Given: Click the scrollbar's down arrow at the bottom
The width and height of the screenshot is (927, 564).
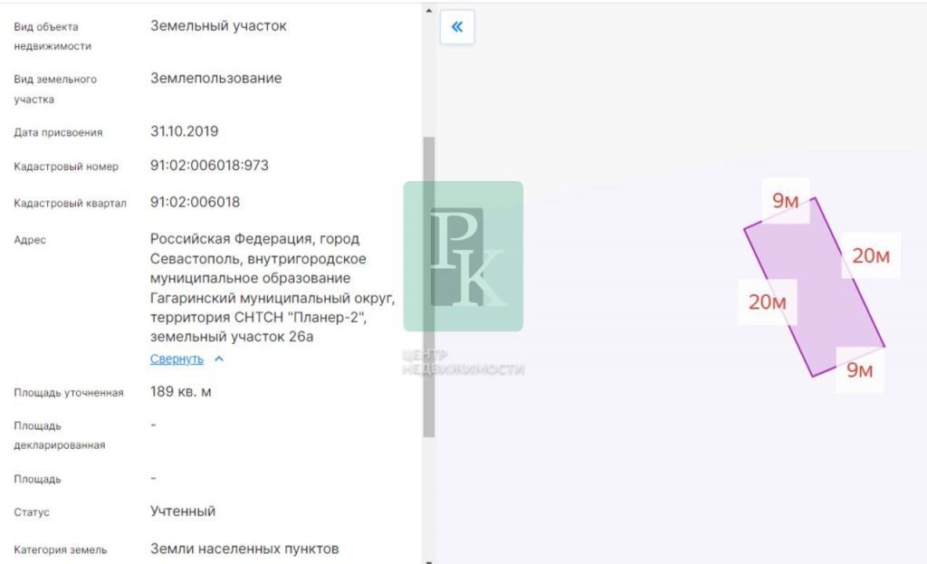Looking at the screenshot, I should coord(429,561).
